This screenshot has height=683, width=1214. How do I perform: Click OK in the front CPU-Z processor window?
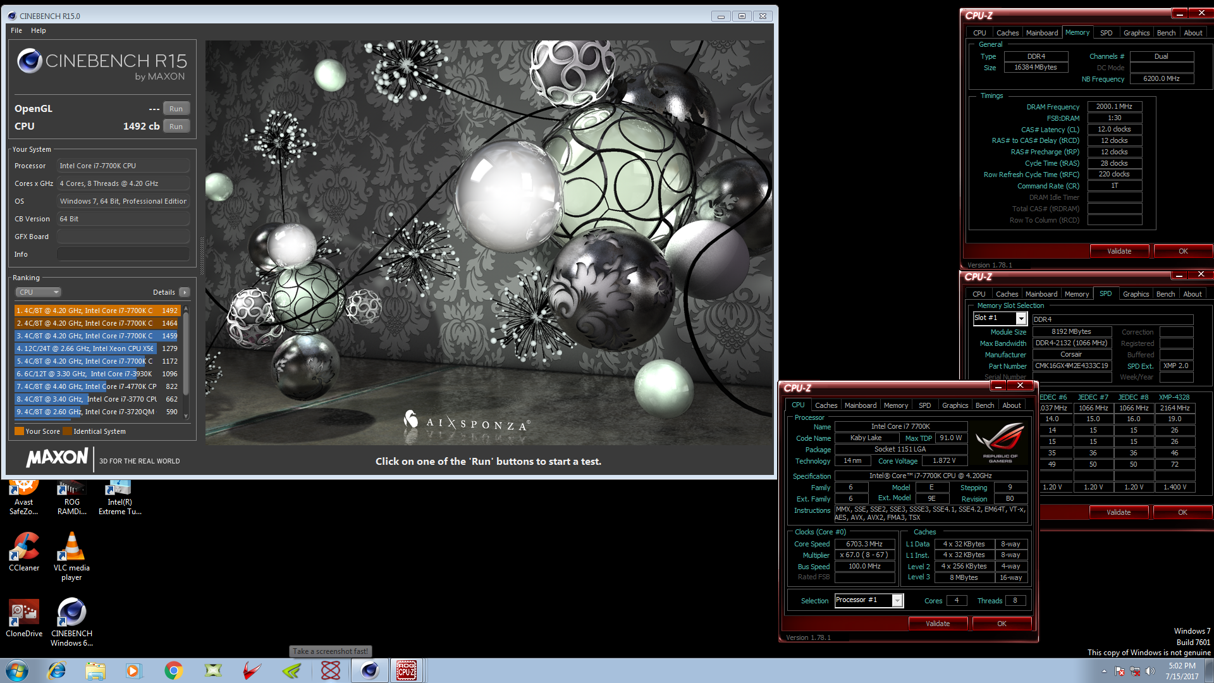(x=1002, y=624)
